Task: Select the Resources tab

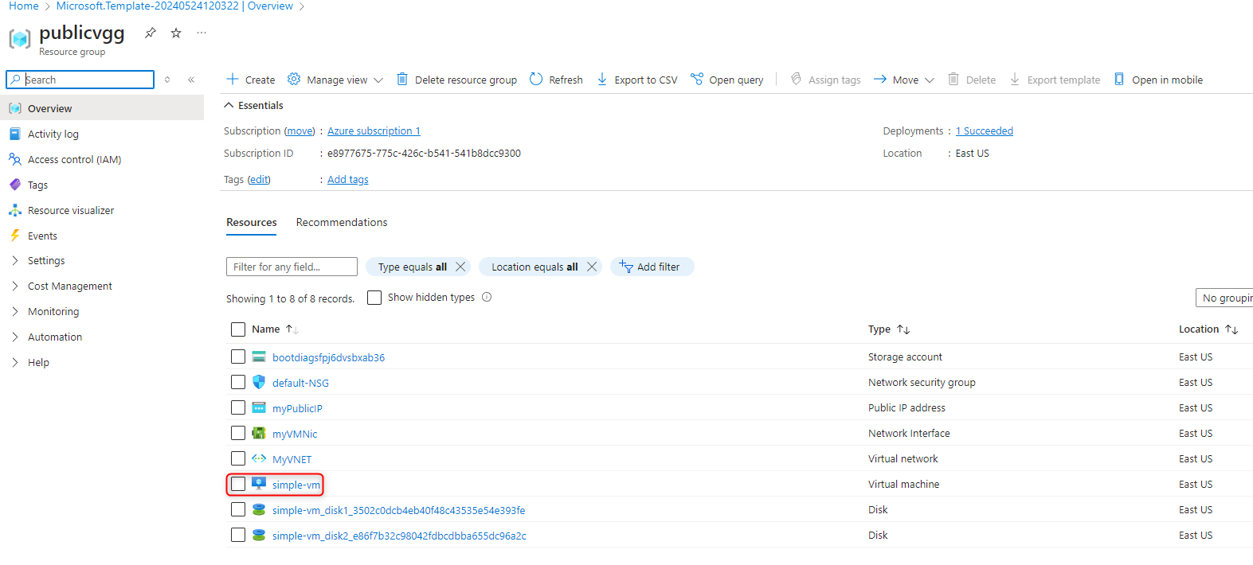Action: pos(252,222)
